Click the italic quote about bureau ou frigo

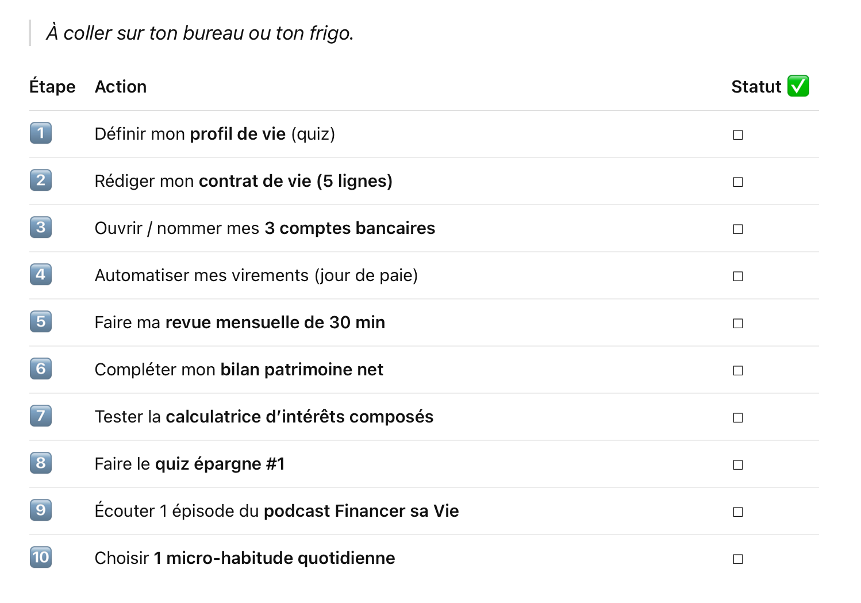point(199,33)
